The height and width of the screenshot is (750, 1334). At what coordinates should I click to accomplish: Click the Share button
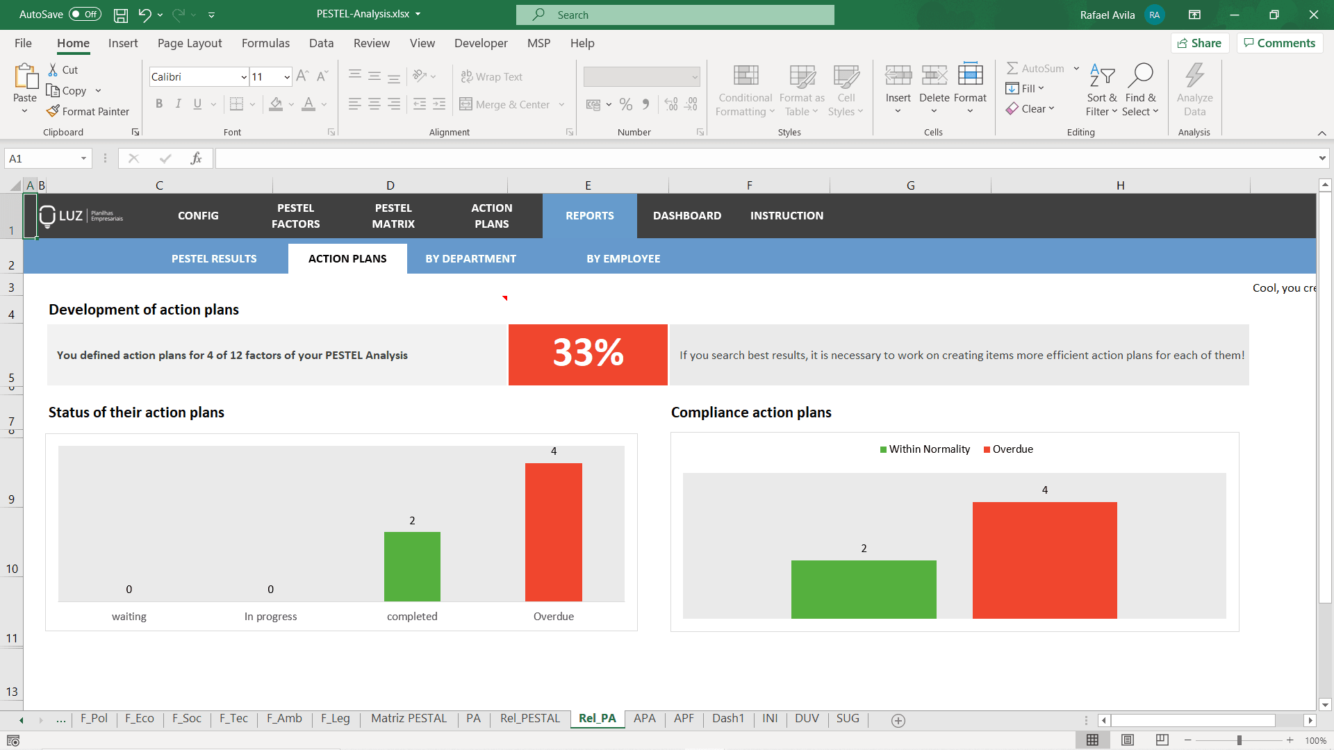pos(1200,42)
